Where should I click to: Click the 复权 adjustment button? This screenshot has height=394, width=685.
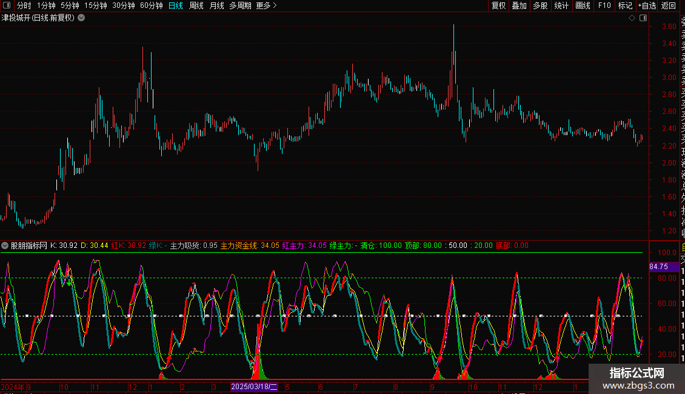click(498, 5)
